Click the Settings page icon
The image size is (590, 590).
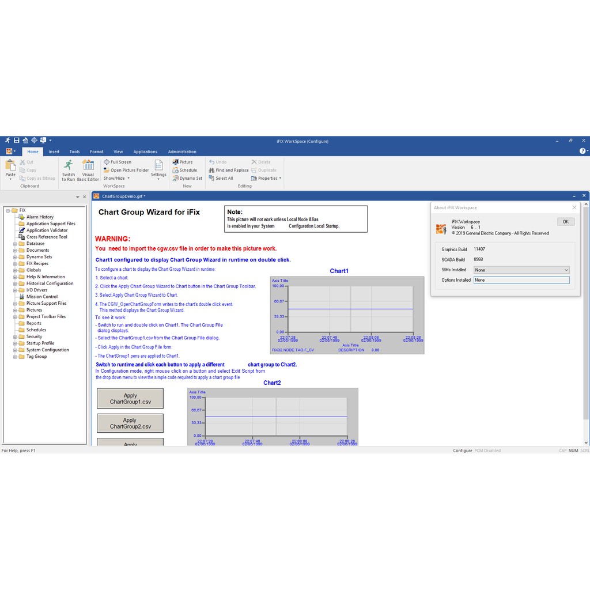[x=159, y=165]
